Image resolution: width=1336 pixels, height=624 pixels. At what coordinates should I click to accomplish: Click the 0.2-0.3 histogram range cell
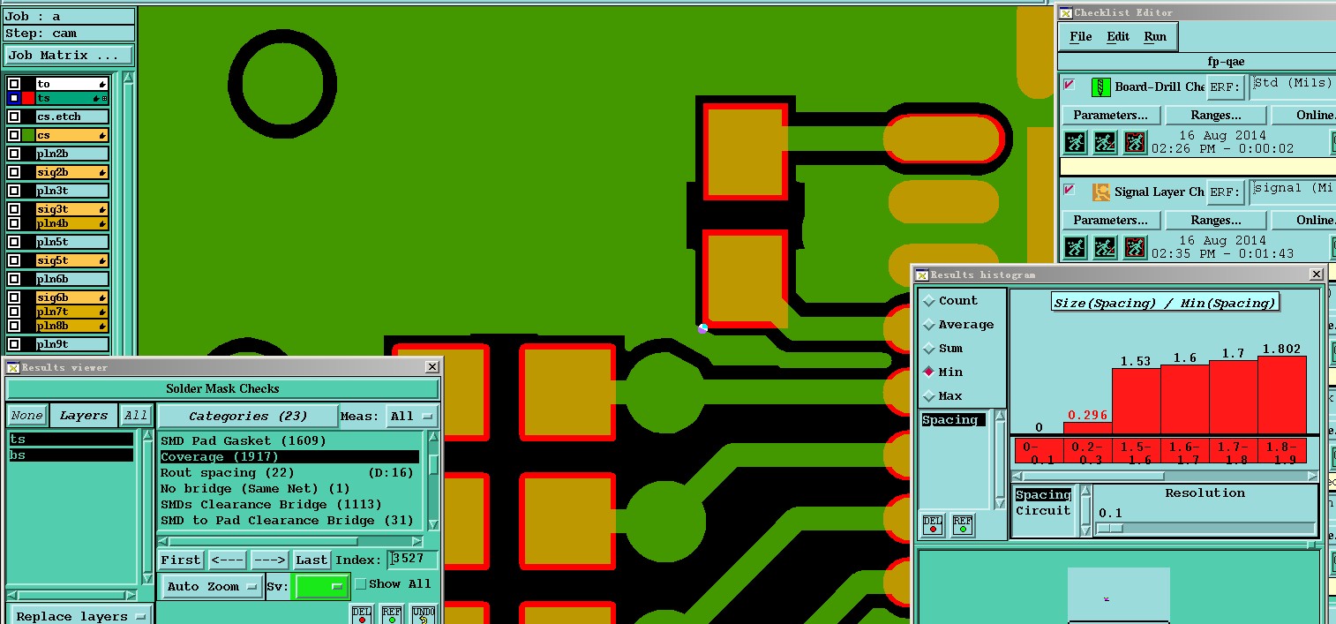pyautogui.click(x=1087, y=452)
